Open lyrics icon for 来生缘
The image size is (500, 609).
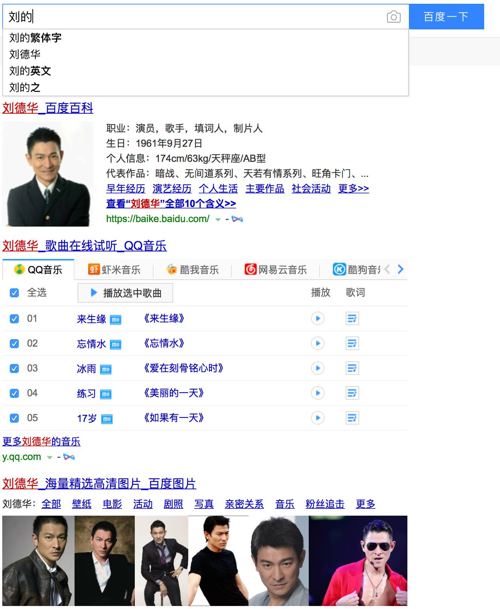point(352,319)
